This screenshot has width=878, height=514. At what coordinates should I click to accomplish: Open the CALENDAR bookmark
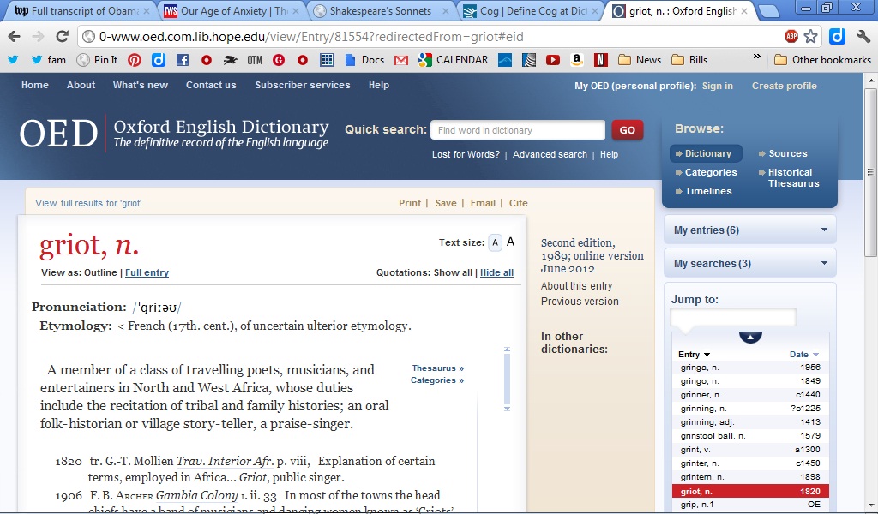(454, 60)
